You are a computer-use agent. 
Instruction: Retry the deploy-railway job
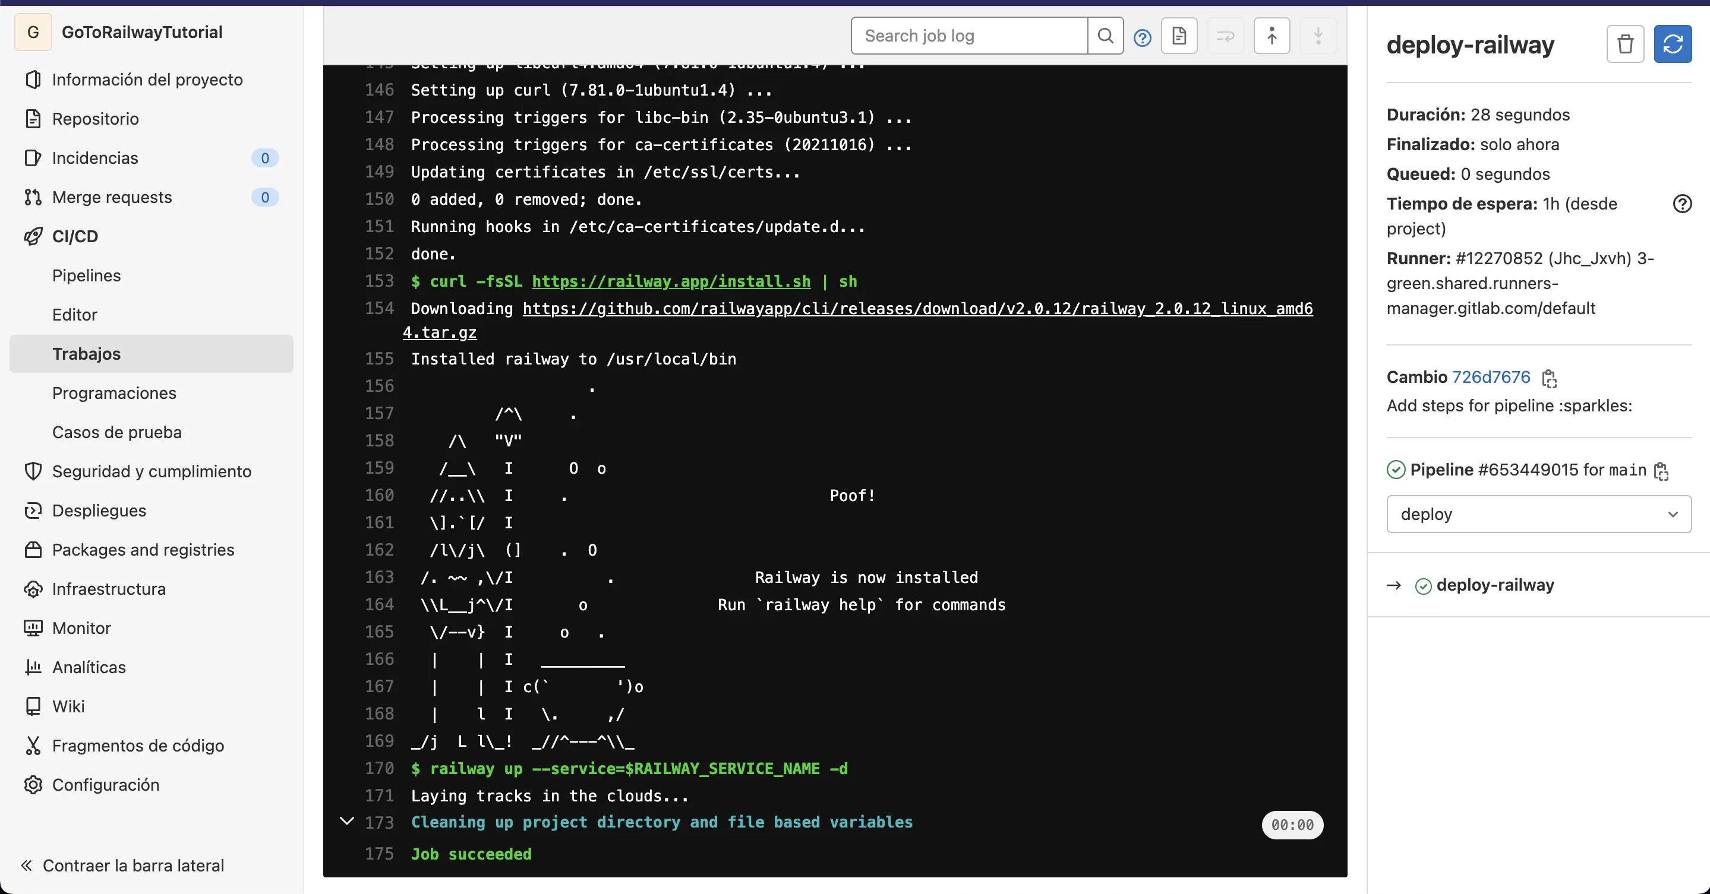point(1672,45)
